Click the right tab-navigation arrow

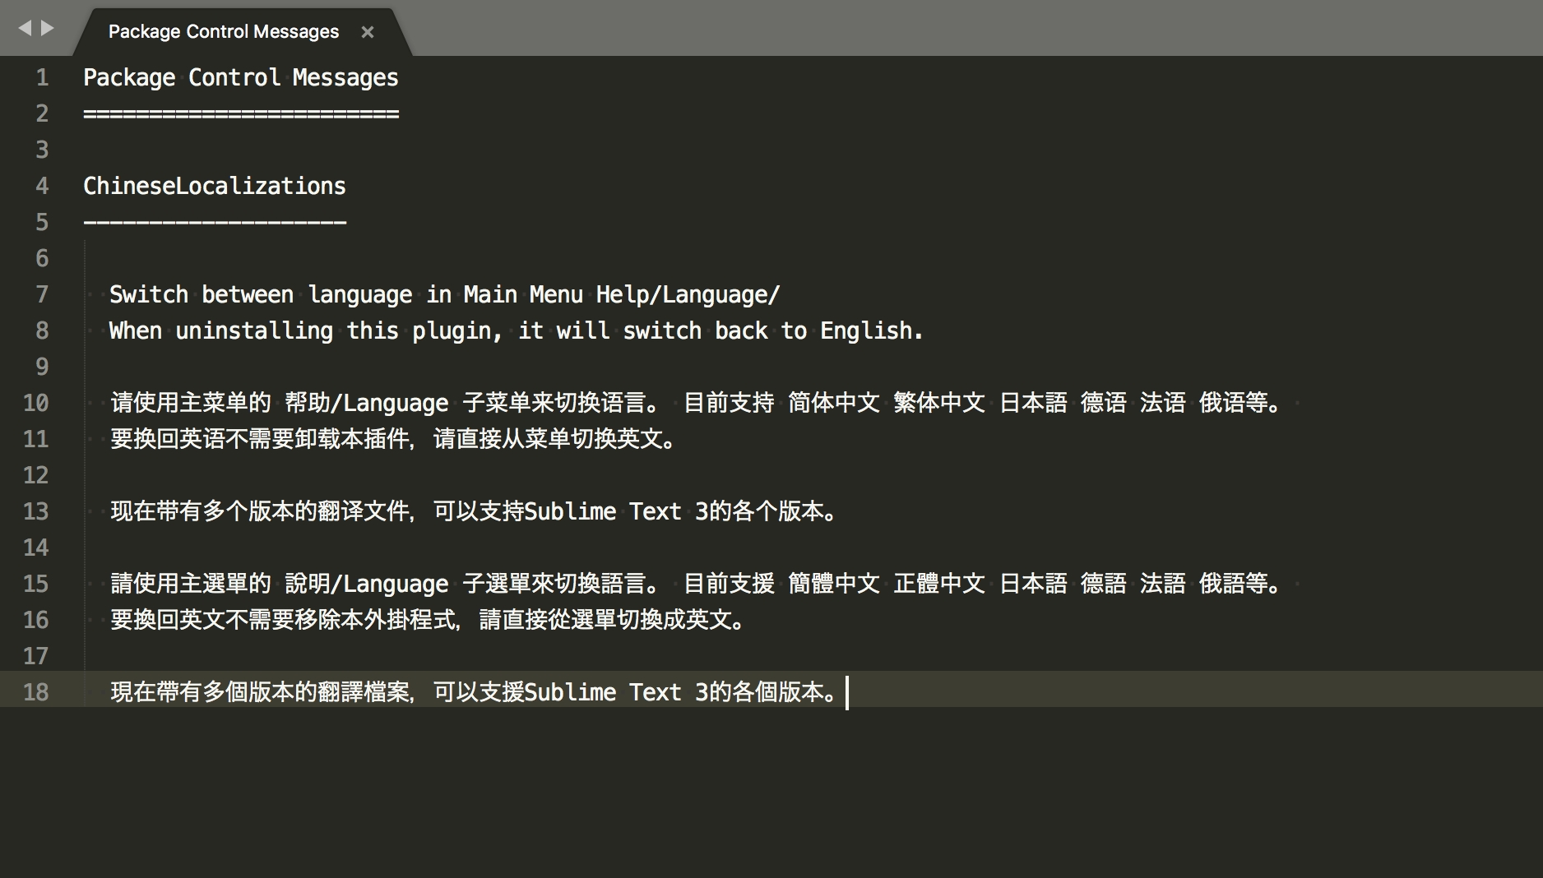[x=45, y=27]
